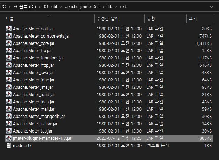This screenshot has width=219, height=160.
Task: Go to PC in the breadcrumb
Action: [x=3, y=6]
